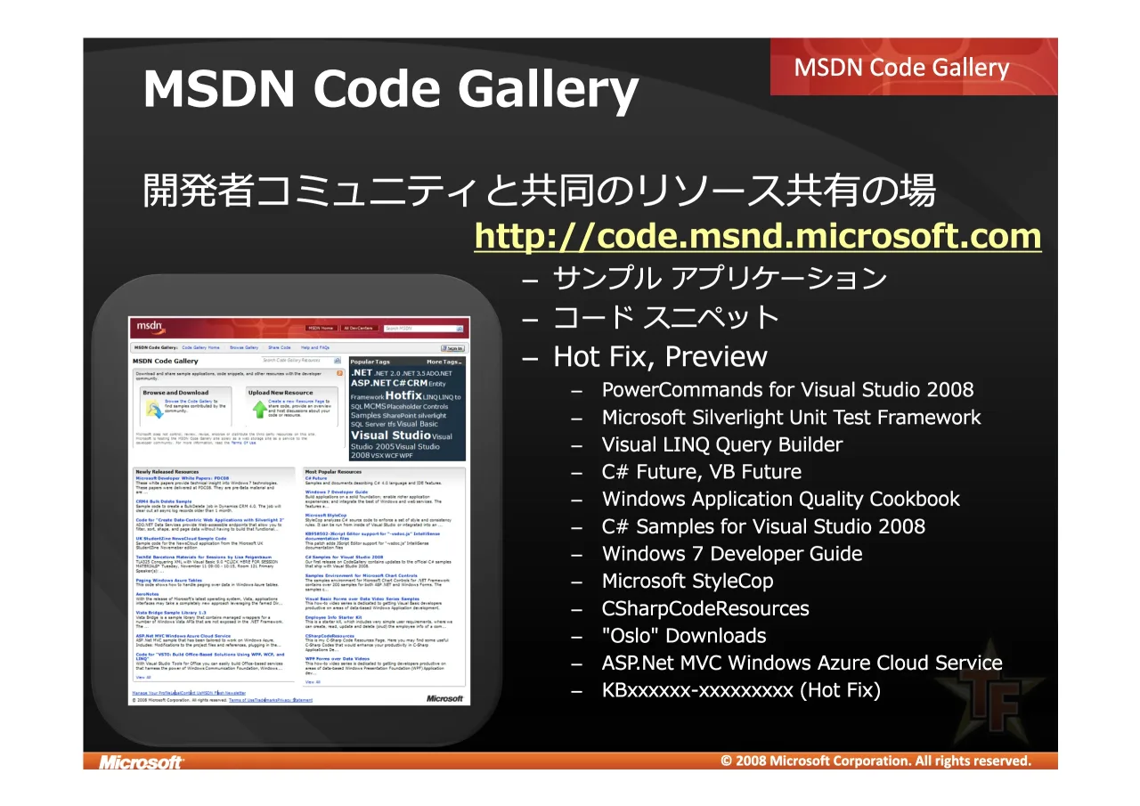This screenshot has width=1140, height=806.
Task: Click View All under Newly Released Resources
Action: 143,677
